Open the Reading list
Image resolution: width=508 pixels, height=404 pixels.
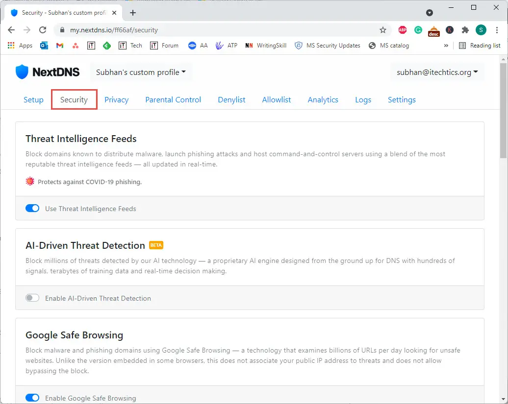tap(480, 46)
